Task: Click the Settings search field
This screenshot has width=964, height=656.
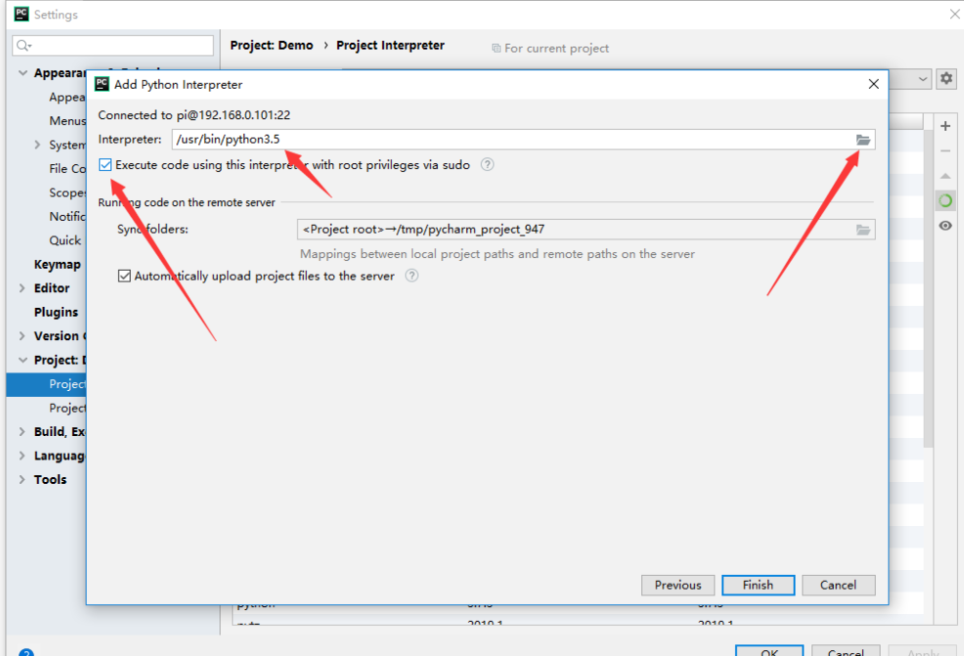Action: pyautogui.click(x=113, y=46)
